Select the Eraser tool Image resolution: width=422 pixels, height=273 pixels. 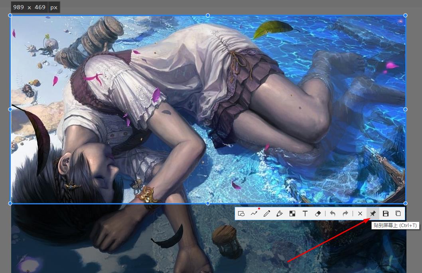318,214
